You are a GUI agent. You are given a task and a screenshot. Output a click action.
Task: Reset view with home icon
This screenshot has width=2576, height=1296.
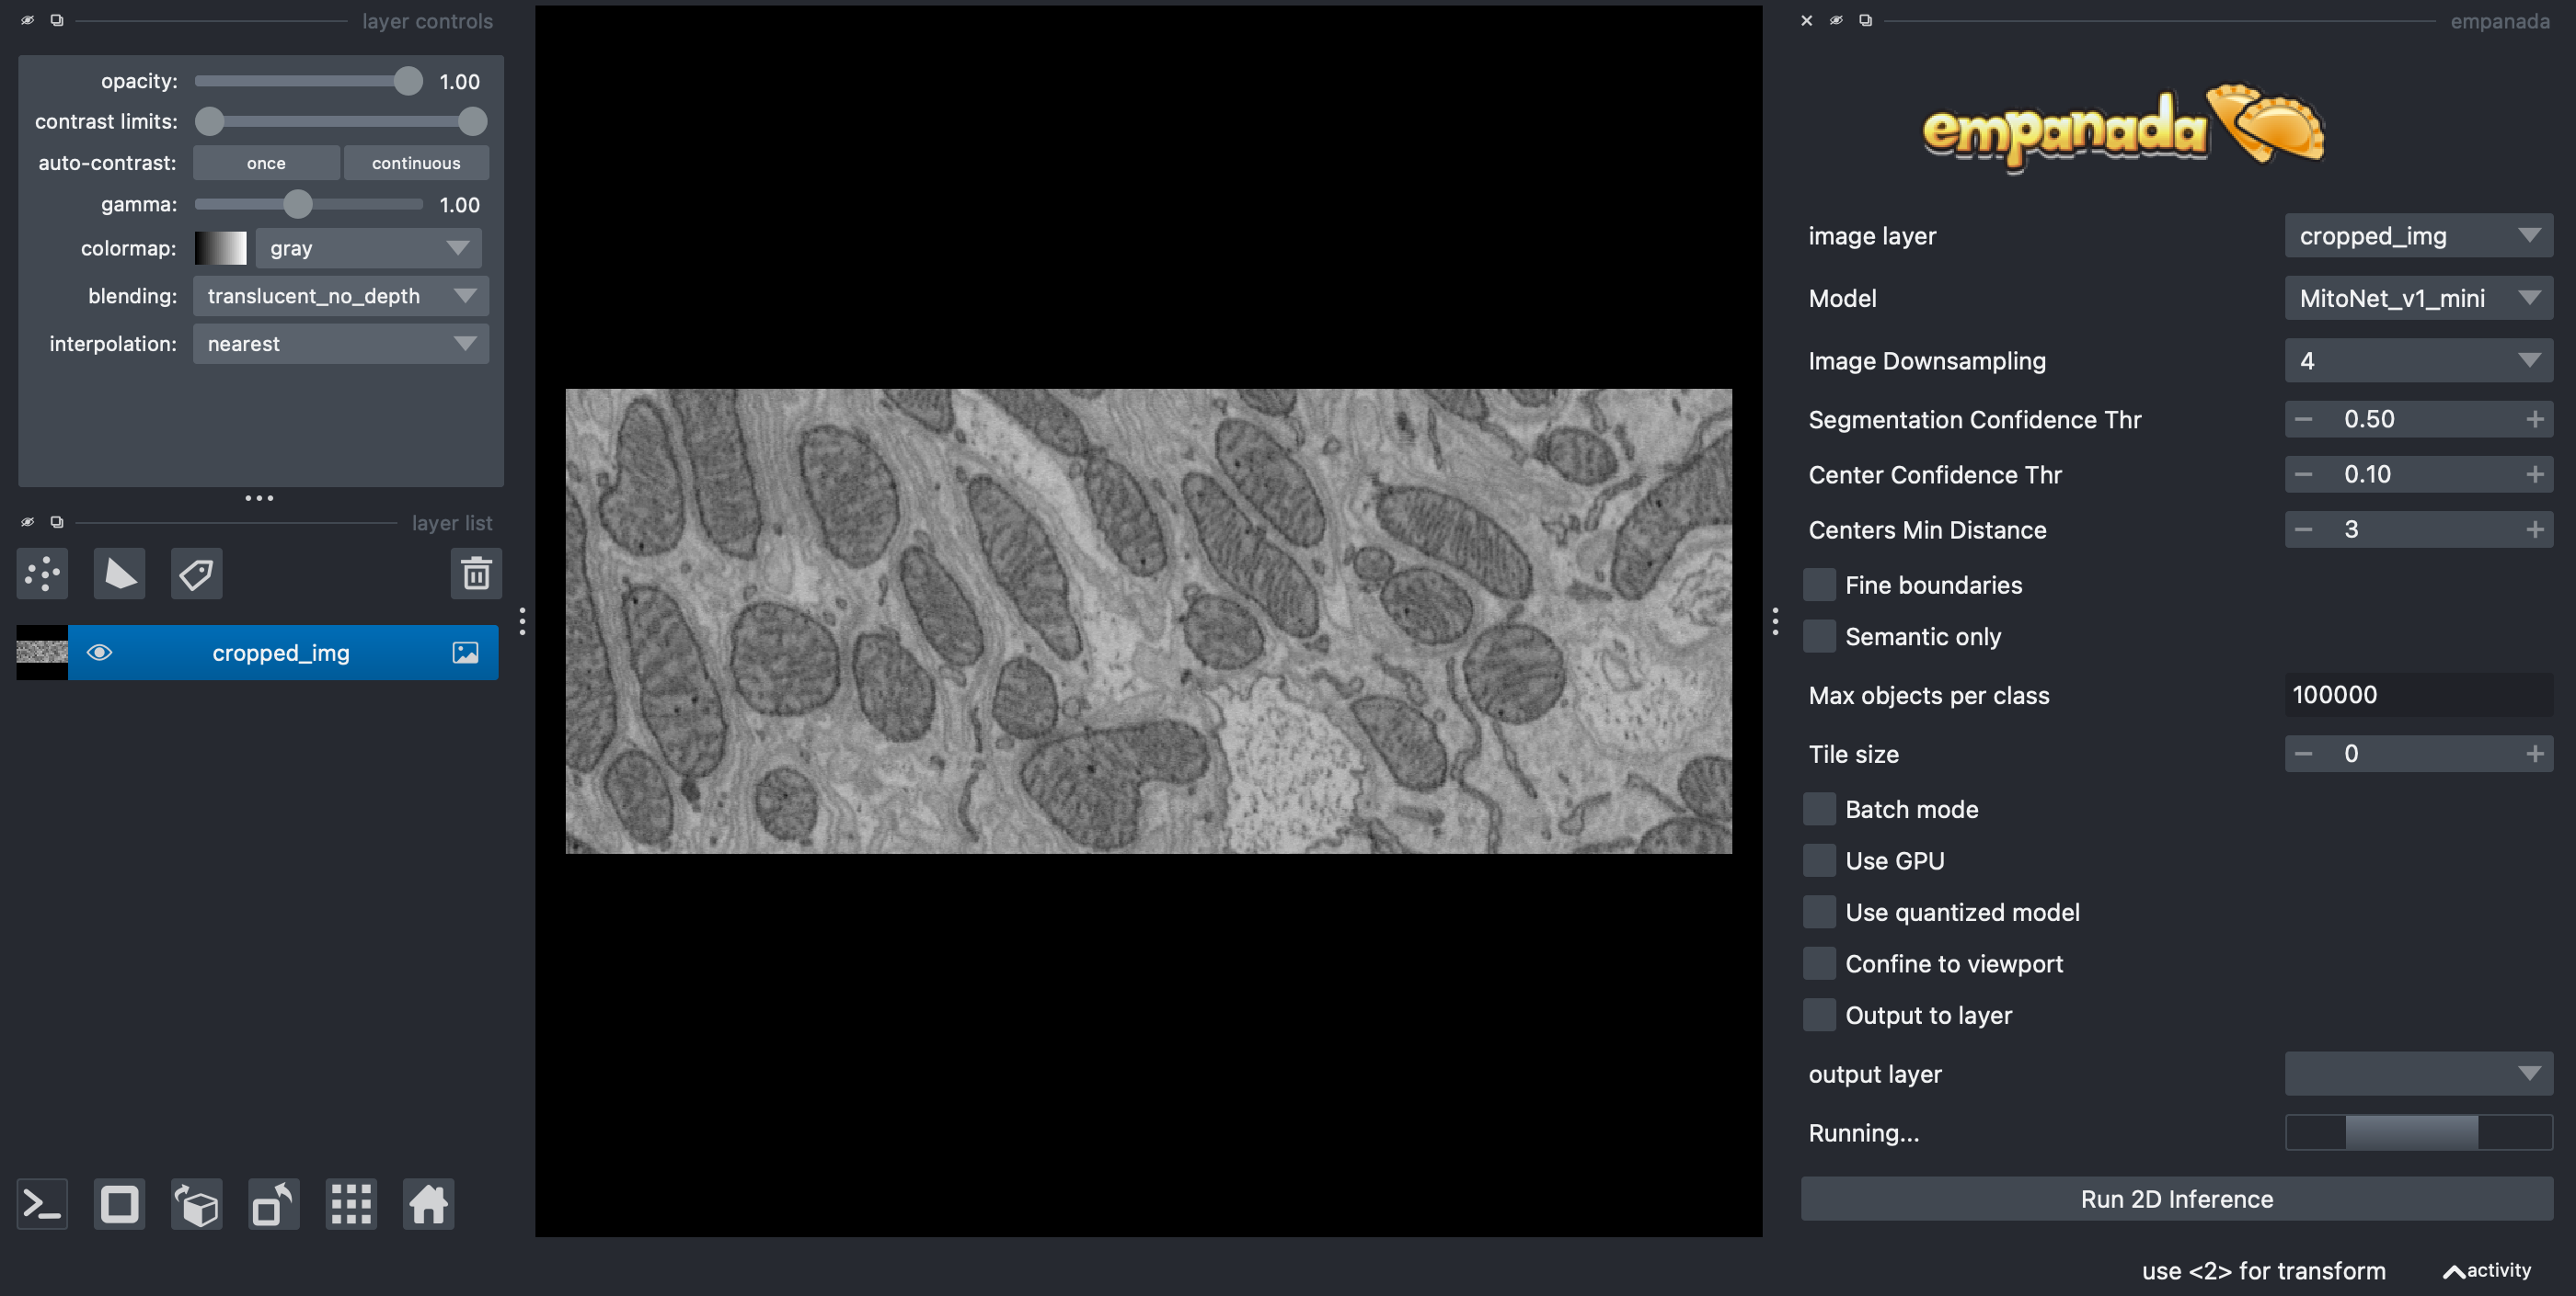[x=428, y=1204]
